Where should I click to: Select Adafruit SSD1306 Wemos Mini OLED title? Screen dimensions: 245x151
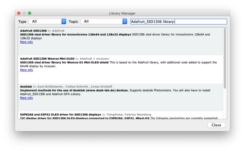pos(47,59)
